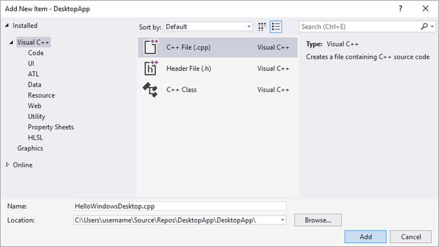Focus the Name field with HelloWindowsDesktop.cpp

pyautogui.click(x=180, y=206)
